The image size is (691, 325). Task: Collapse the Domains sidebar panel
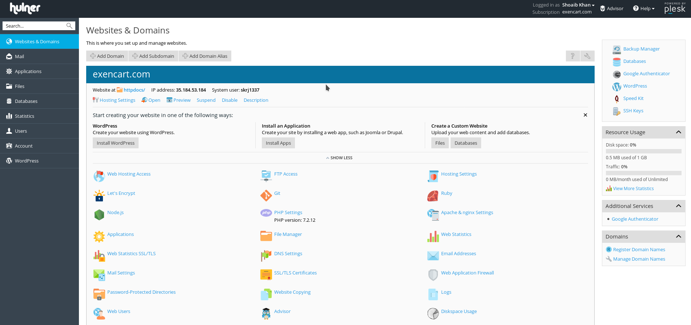[x=678, y=237]
